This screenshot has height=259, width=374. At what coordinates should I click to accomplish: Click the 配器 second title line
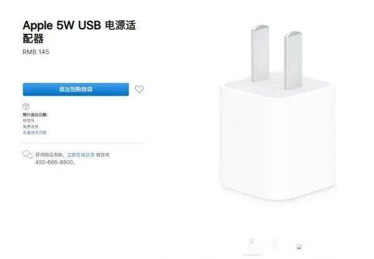(33, 38)
